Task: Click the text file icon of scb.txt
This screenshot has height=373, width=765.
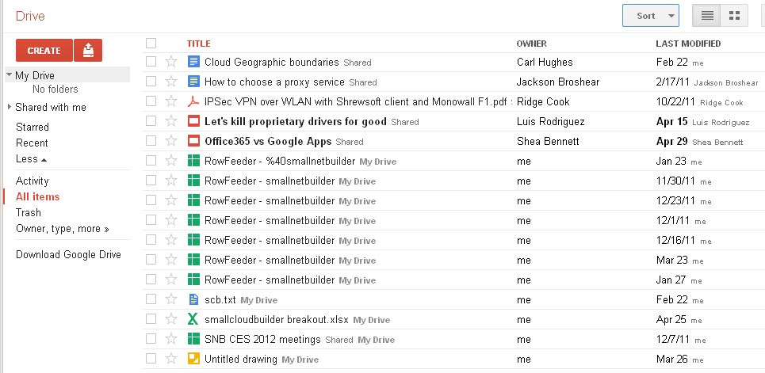Action: click(x=193, y=299)
